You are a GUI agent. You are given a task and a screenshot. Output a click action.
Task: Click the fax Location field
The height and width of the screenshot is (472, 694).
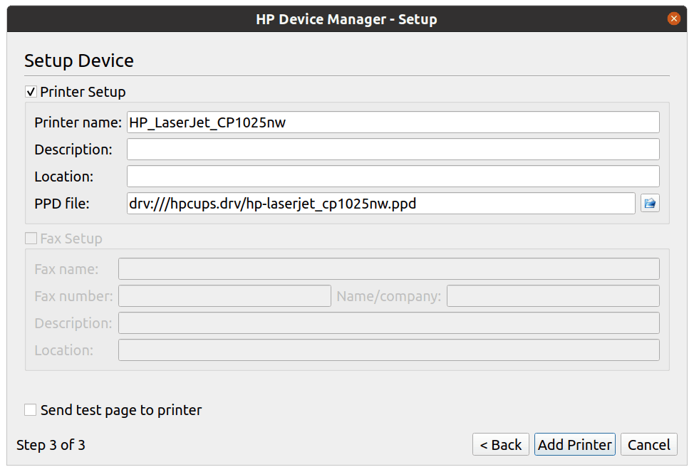click(x=388, y=350)
